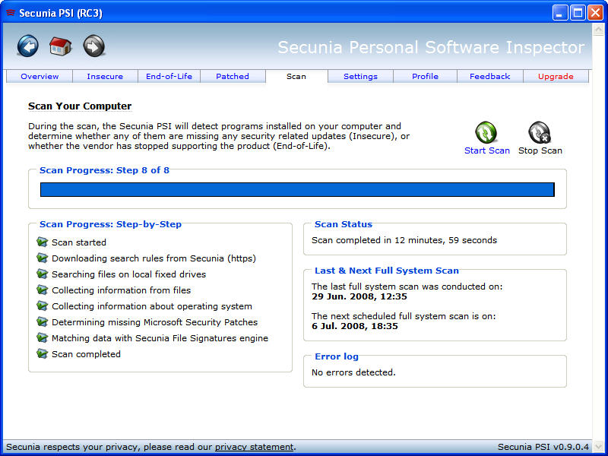Click the red Upgrade tab
The height and width of the screenshot is (456, 608).
coord(556,76)
